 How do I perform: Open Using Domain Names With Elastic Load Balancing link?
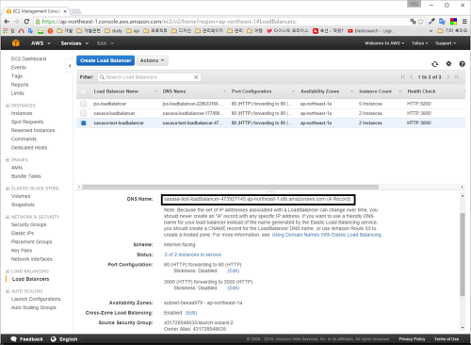click(327, 235)
